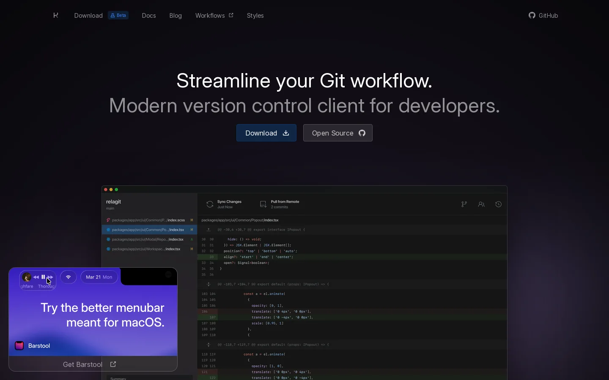The image size is (609, 380).
Task: Expand diff context above the @@ -30,6 hunk
Action: tap(208, 230)
